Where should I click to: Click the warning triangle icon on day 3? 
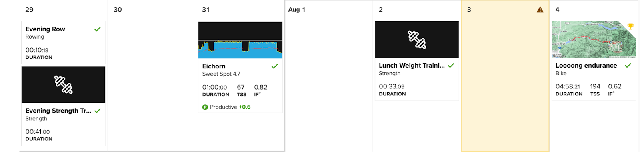click(540, 10)
